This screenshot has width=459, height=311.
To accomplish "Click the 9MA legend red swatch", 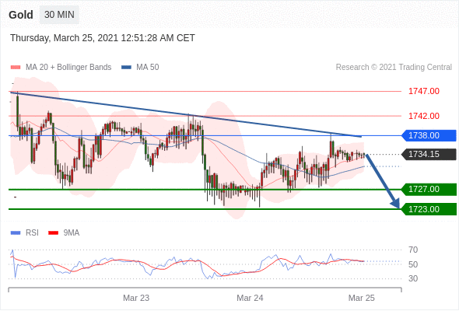I will 53,233.
